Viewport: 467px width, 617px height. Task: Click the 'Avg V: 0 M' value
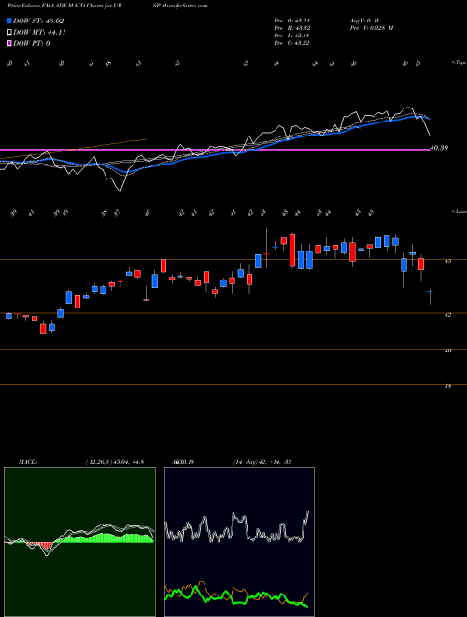pyautogui.click(x=363, y=21)
